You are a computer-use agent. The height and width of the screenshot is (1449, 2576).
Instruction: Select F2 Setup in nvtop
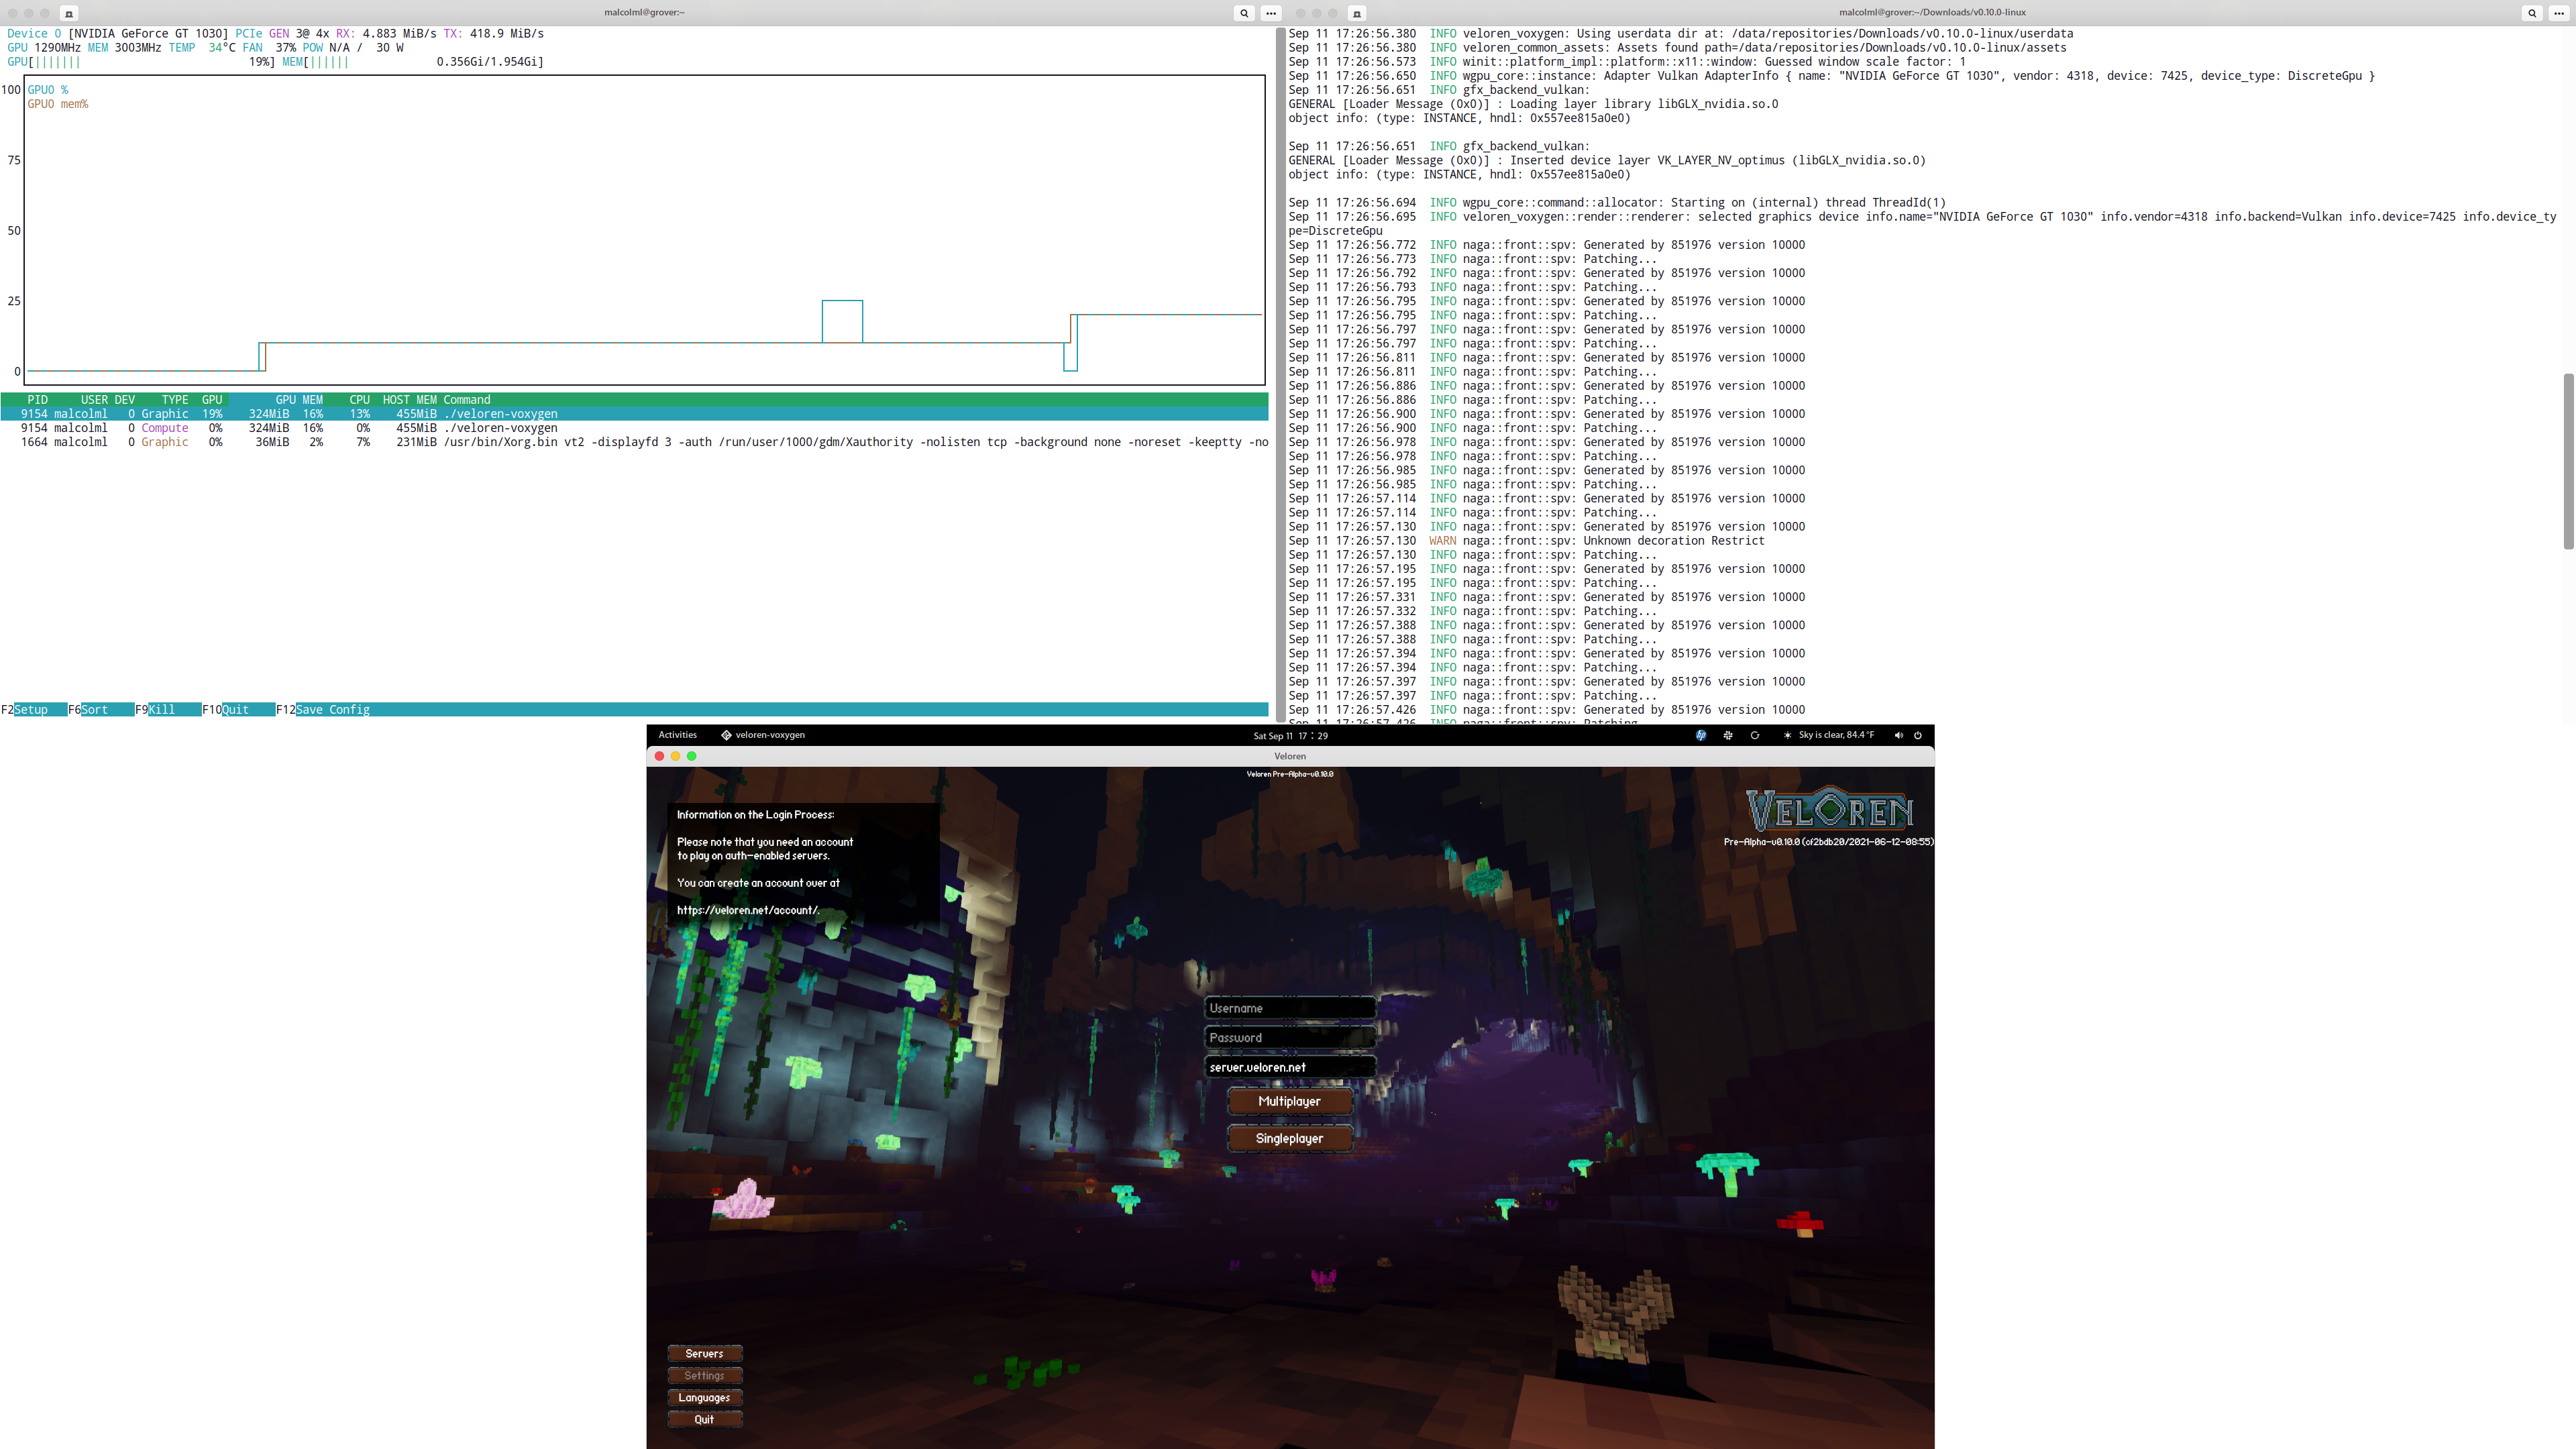[34, 709]
